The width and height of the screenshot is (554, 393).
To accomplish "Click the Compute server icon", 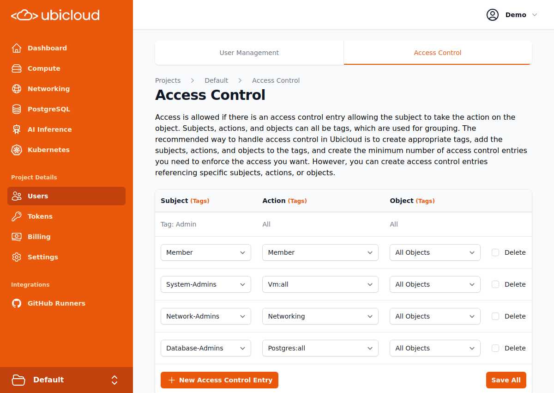I will (17, 68).
